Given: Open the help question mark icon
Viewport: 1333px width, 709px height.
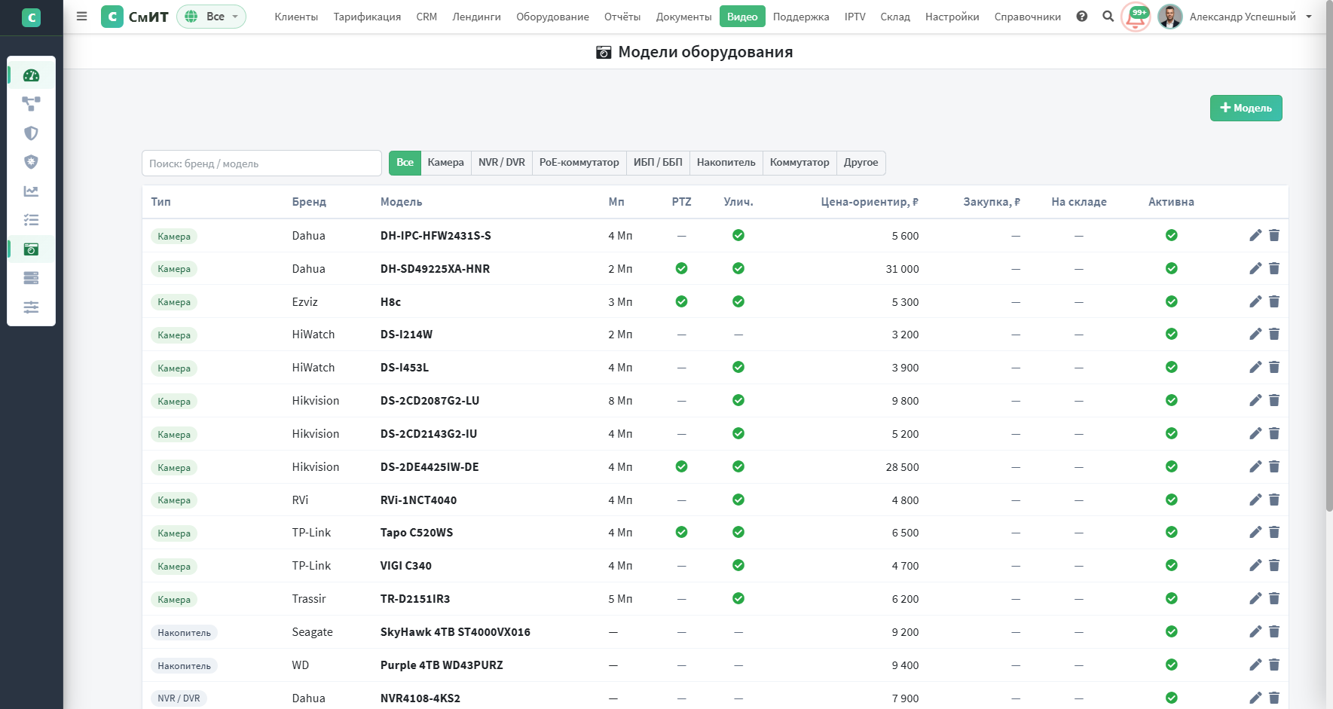Looking at the screenshot, I should click(x=1082, y=17).
